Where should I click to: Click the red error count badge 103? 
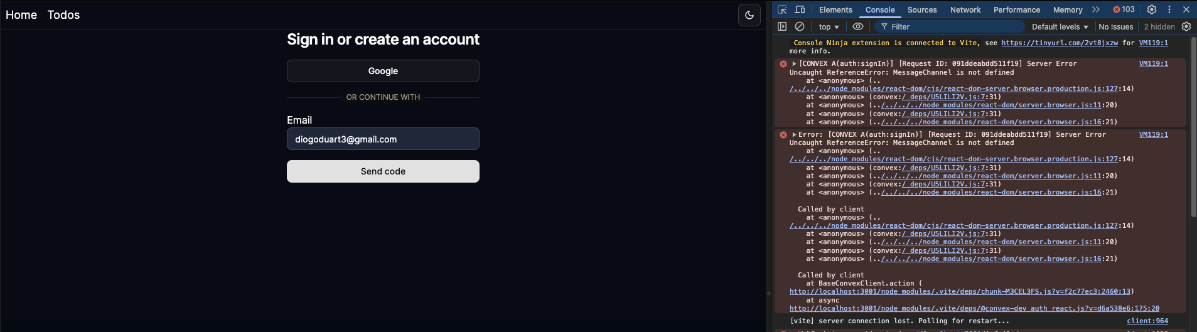pyautogui.click(x=1124, y=9)
